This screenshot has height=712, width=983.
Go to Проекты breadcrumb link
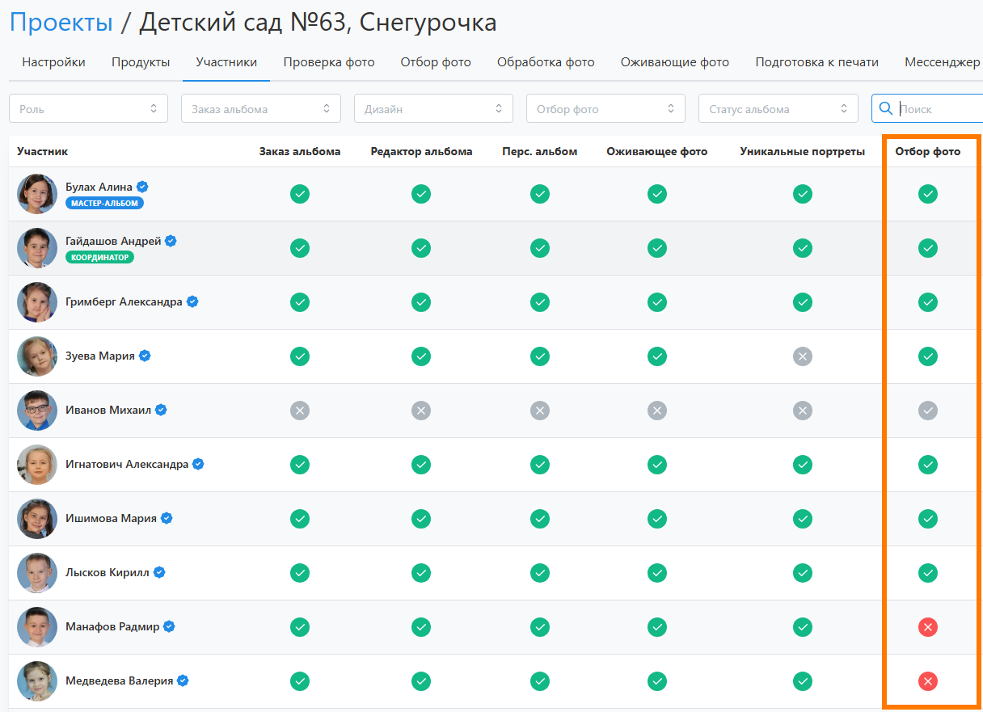(x=61, y=23)
